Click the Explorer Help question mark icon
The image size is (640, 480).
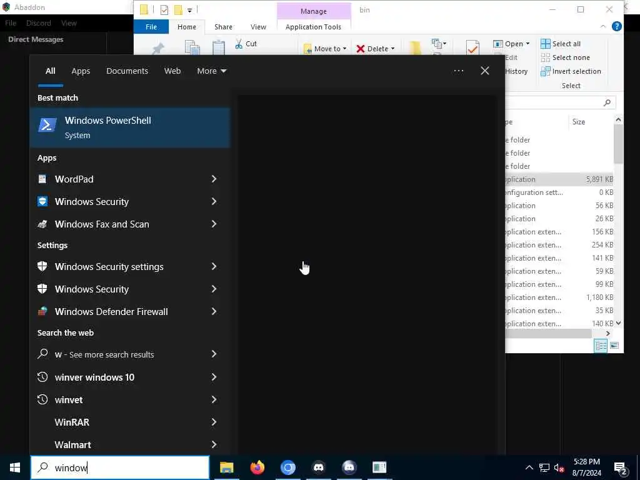(x=617, y=26)
